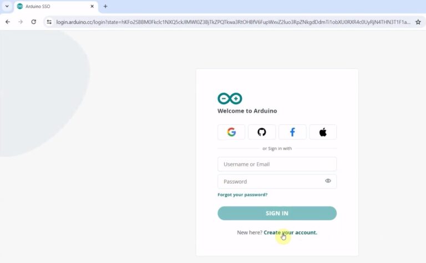This screenshot has height=263, width=426.
Task: Go forward to next page
Action: pos(21,22)
